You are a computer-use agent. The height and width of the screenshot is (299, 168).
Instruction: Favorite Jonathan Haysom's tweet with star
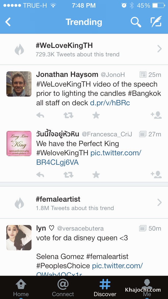click(x=96, y=115)
